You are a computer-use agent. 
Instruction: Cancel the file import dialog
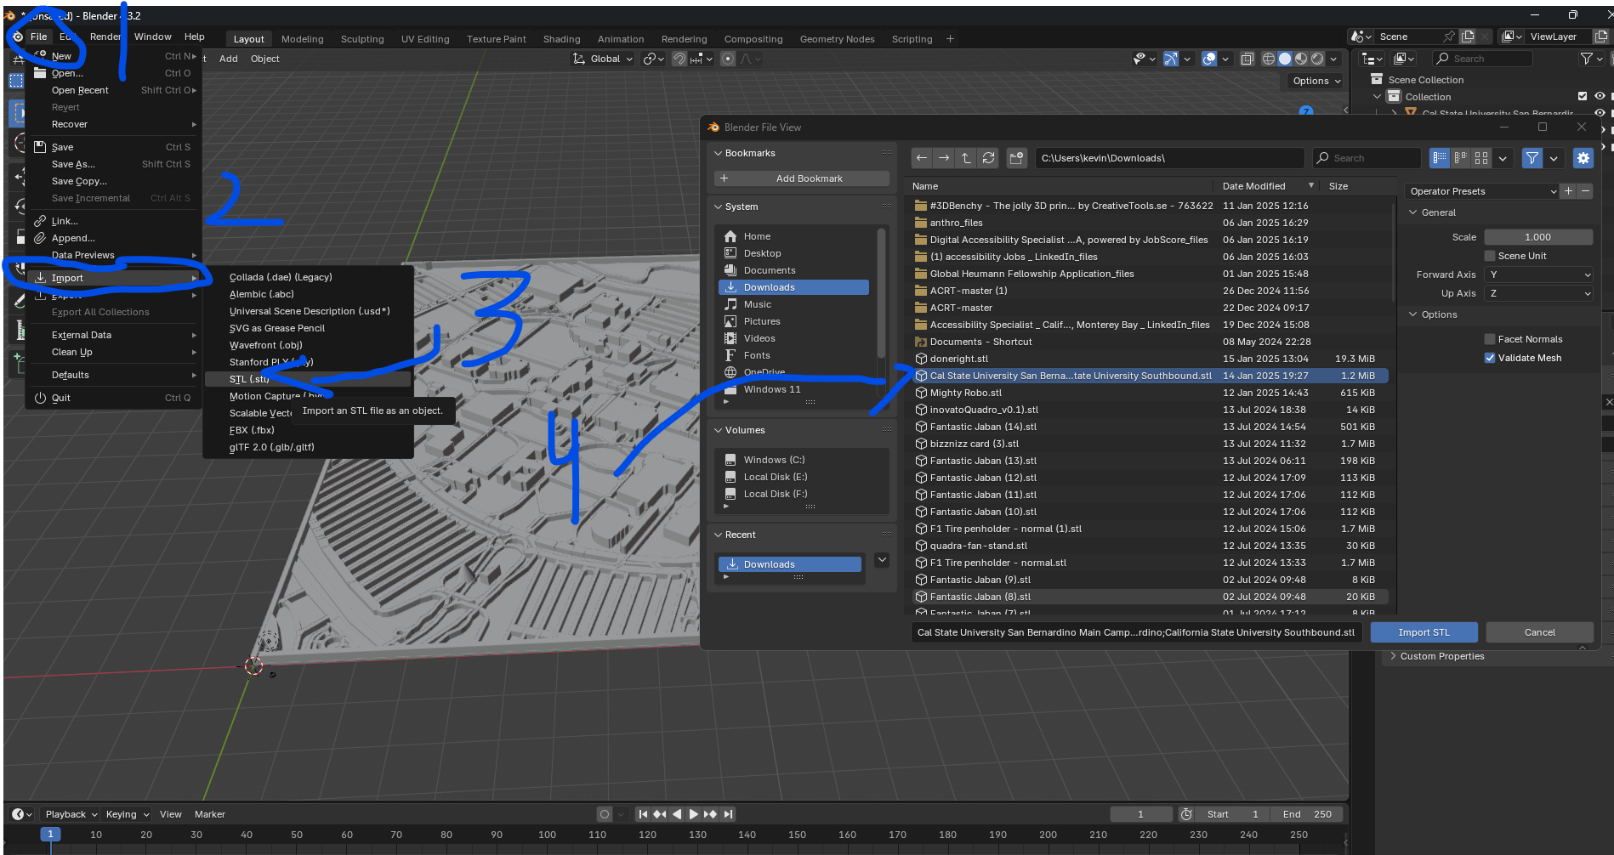pos(1539,632)
